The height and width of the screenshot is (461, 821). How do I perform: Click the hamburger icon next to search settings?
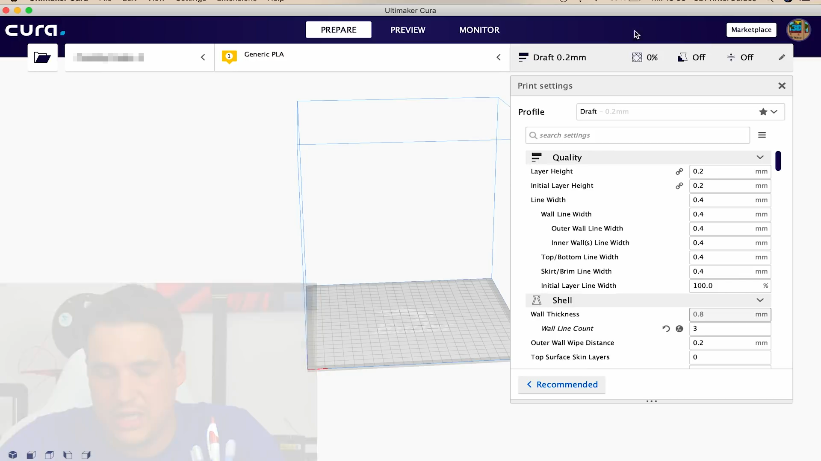point(762,135)
